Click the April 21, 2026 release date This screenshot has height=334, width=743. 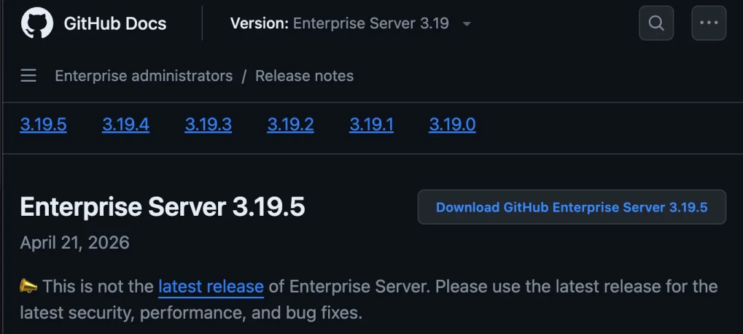tap(74, 243)
